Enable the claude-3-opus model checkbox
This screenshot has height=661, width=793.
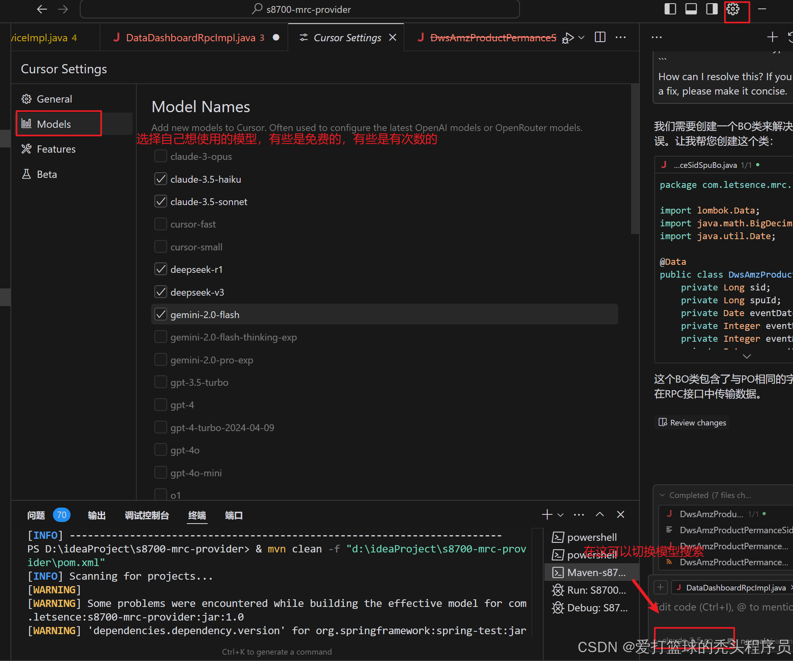click(160, 156)
